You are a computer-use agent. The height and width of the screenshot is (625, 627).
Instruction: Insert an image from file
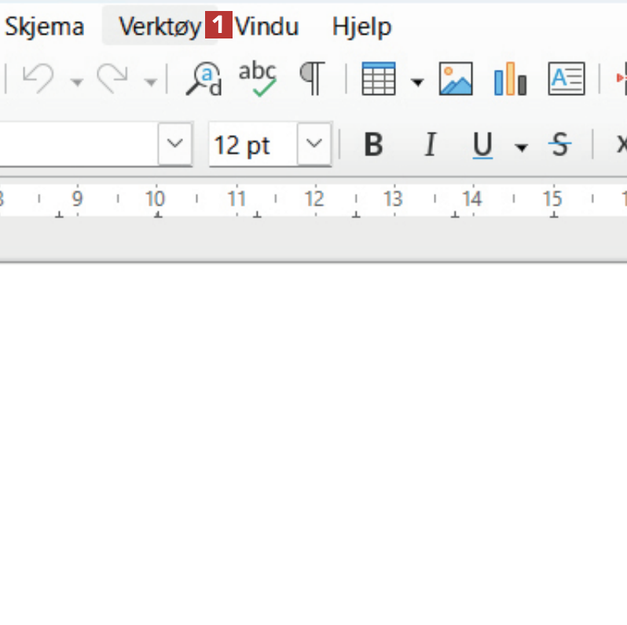coord(456,79)
